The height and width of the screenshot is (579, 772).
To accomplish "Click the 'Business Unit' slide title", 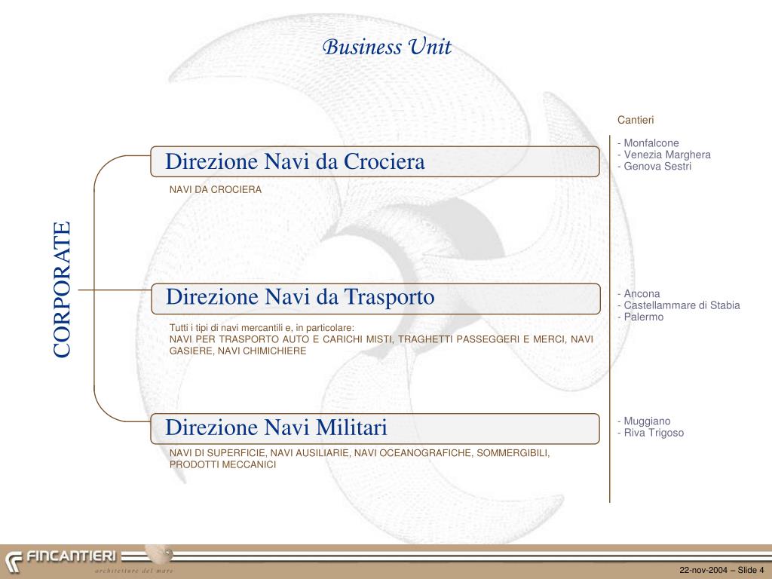I will point(387,47).
